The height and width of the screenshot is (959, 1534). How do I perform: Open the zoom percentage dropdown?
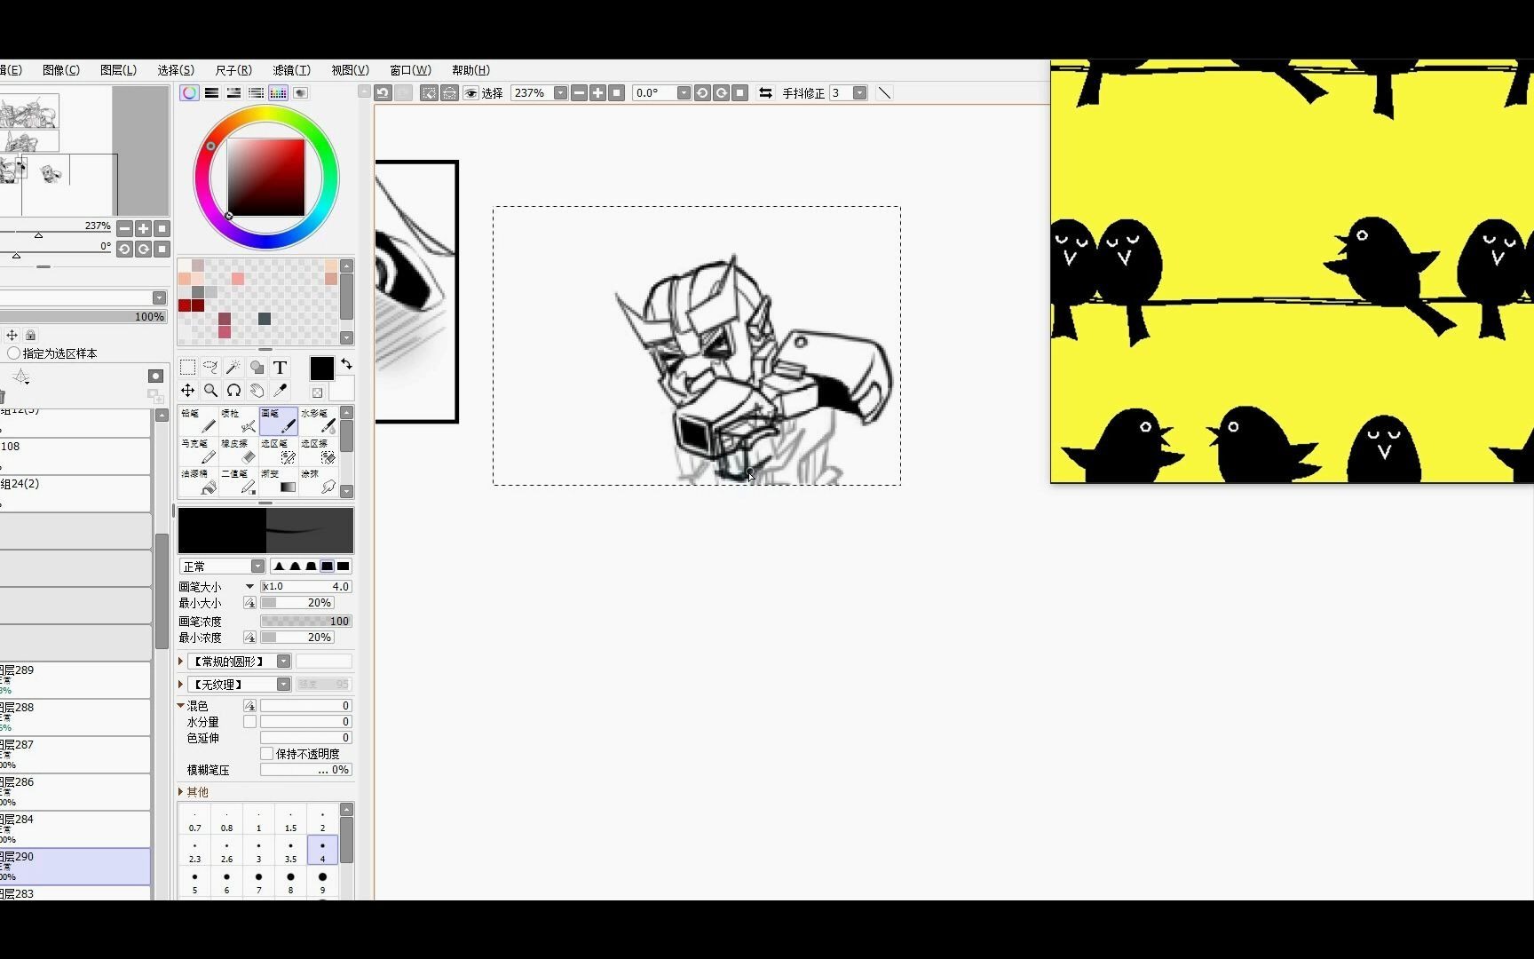[560, 92]
